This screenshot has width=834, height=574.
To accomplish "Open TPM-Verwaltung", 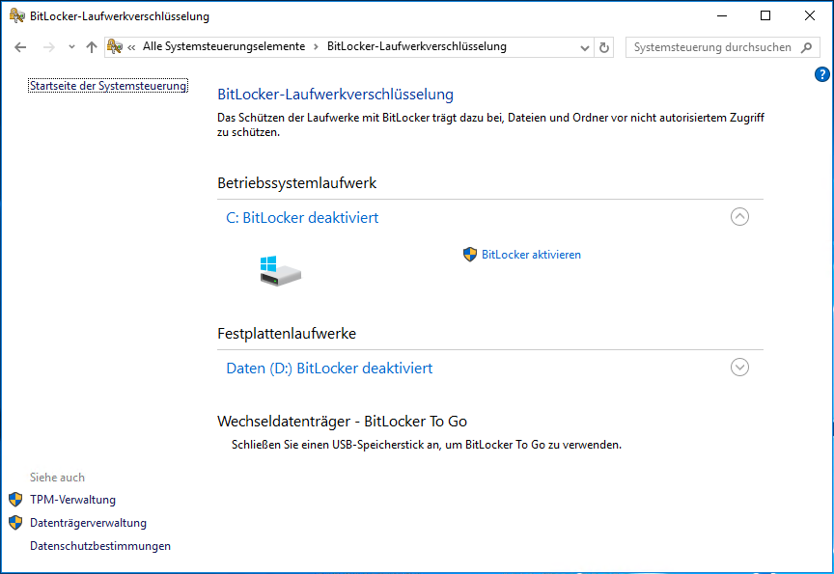I will 72,500.
